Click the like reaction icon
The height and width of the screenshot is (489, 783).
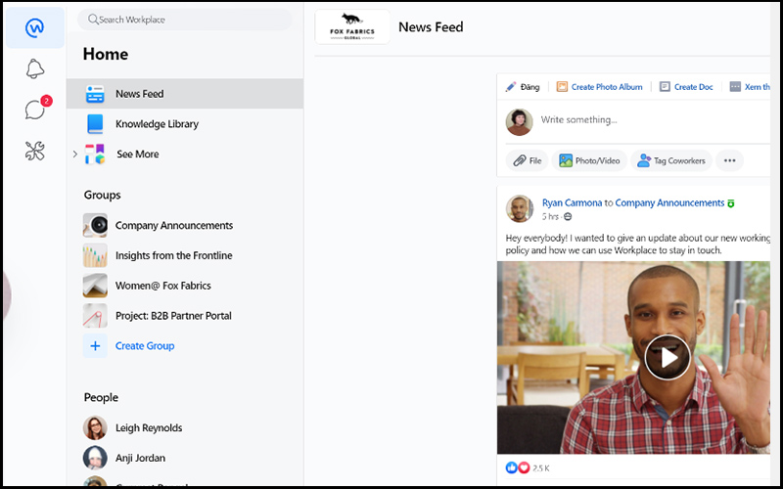(x=511, y=467)
